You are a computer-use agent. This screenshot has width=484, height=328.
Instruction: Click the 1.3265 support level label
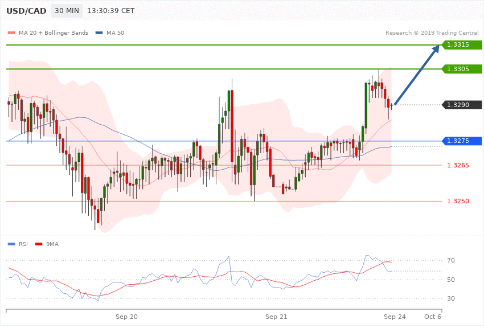[458, 165]
